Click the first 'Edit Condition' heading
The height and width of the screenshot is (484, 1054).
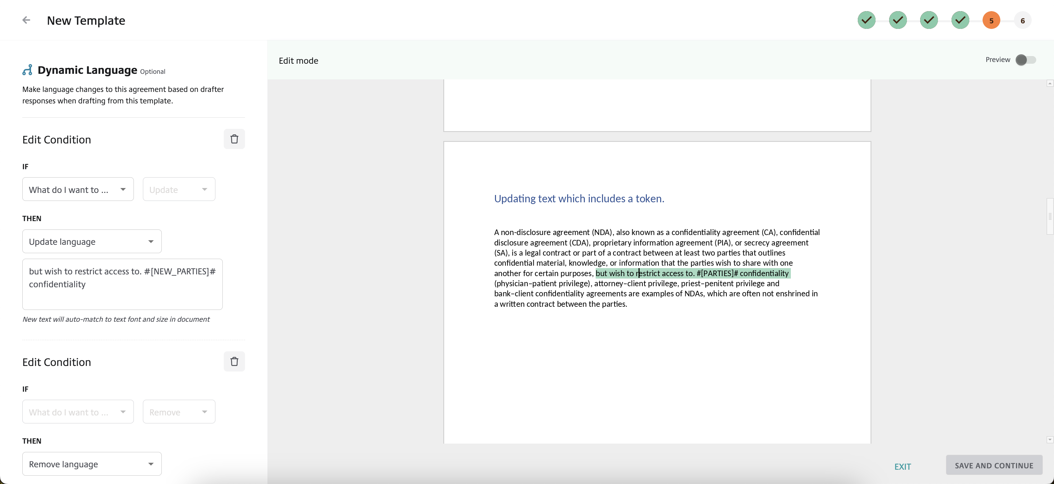tap(56, 139)
